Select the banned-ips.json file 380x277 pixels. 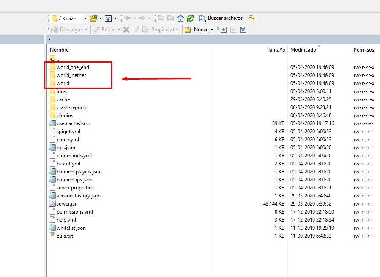click(71, 179)
